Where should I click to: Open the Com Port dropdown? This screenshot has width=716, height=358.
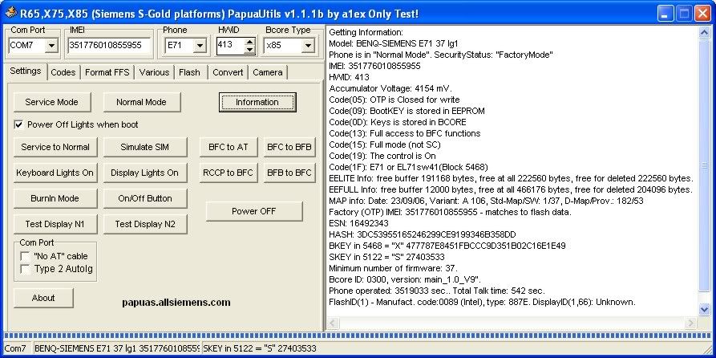(x=51, y=45)
